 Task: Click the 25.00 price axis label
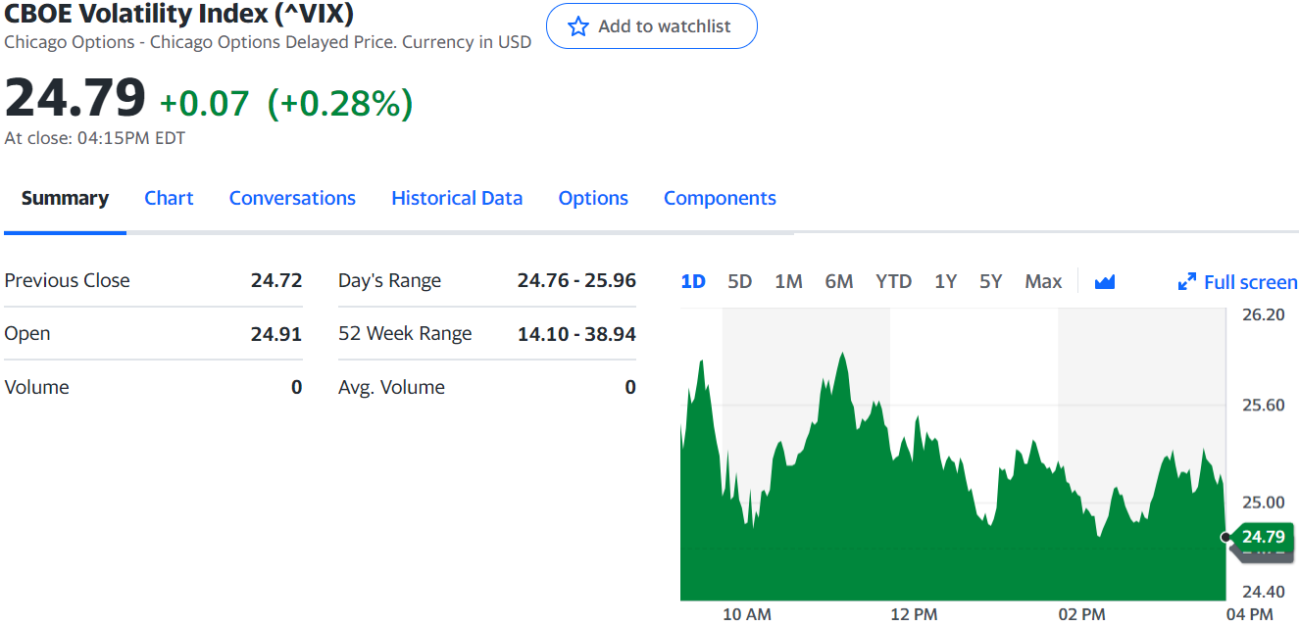tap(1263, 502)
